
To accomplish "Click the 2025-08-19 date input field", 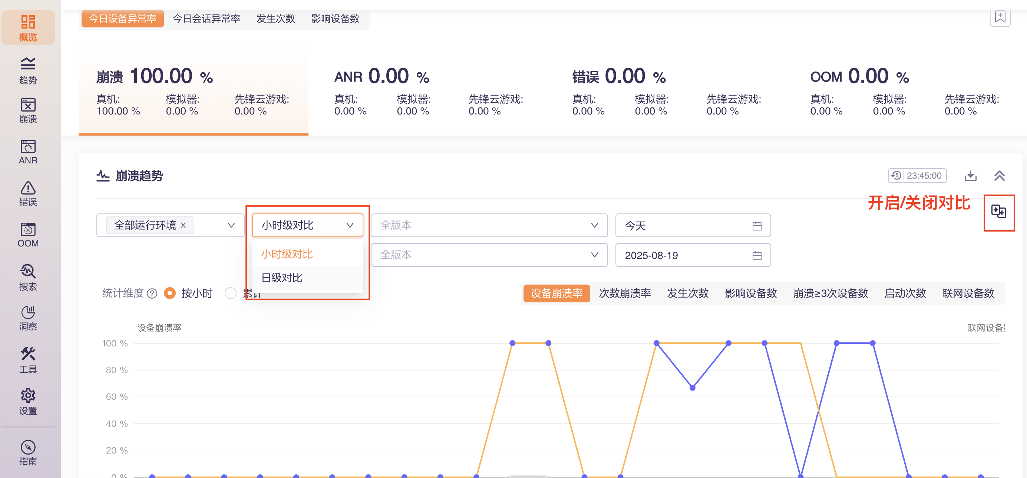I will (x=693, y=255).
